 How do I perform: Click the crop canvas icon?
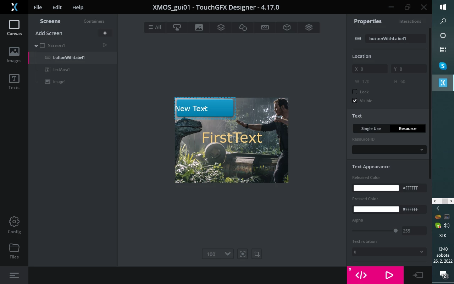[257, 254]
